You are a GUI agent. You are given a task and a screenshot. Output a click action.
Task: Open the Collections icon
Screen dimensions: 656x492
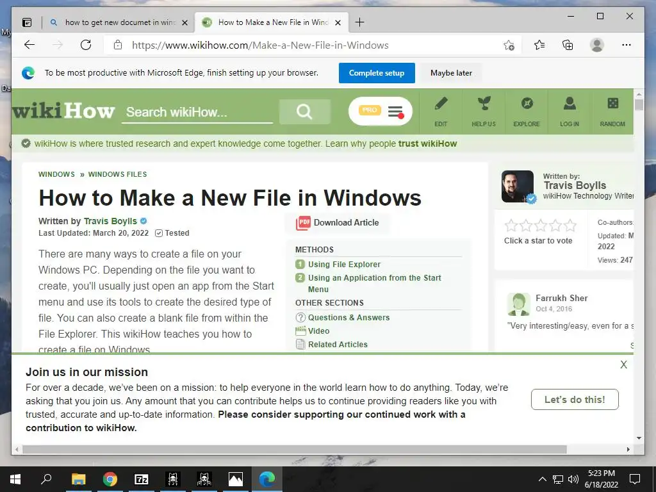pos(568,45)
